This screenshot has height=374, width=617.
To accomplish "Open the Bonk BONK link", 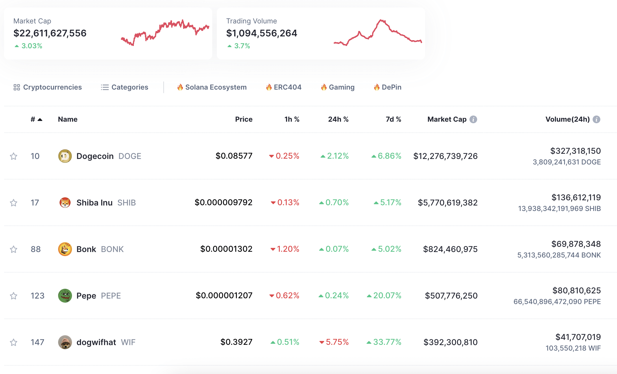I will (100, 249).
